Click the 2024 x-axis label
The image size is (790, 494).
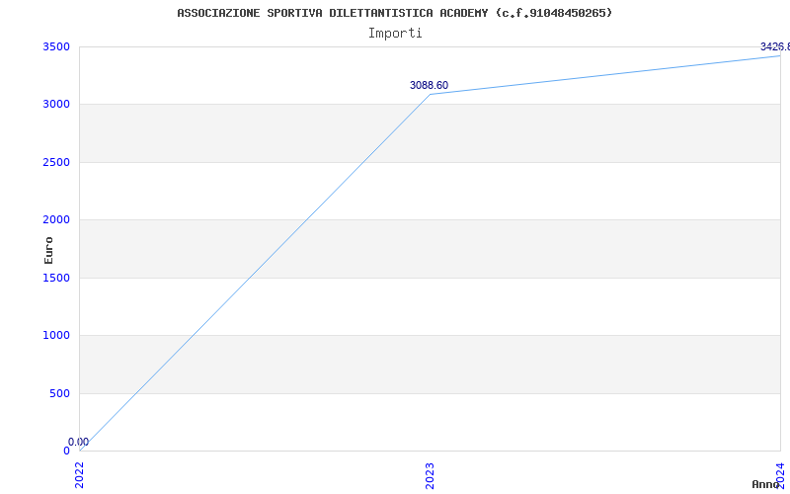(780, 475)
